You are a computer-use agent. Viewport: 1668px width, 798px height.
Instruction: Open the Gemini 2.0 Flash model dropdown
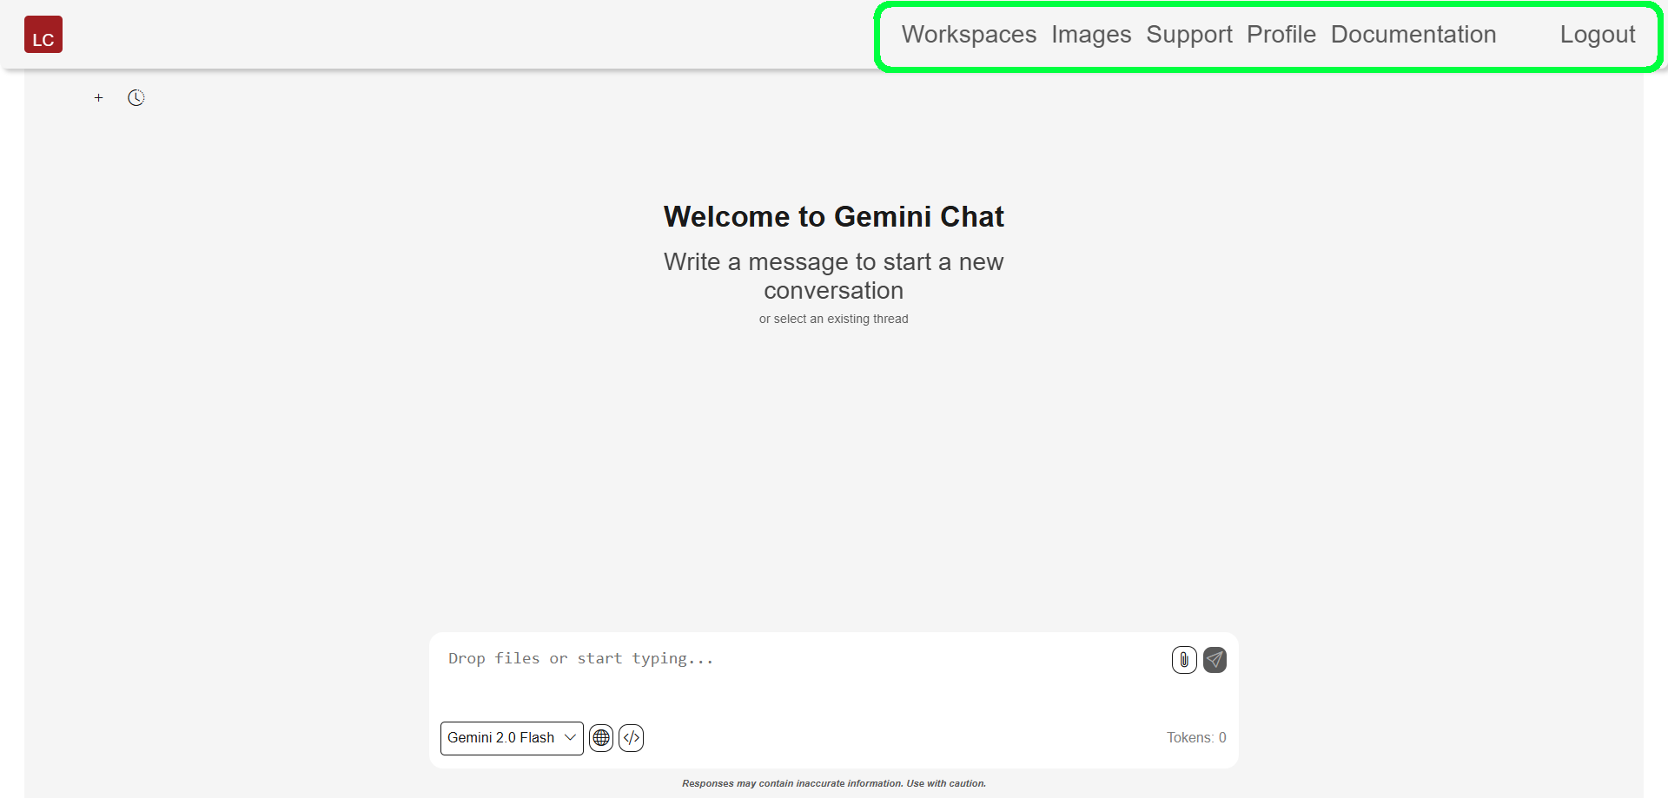512,738
